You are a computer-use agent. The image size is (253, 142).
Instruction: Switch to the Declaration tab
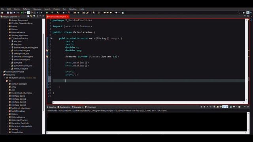[64, 107]
